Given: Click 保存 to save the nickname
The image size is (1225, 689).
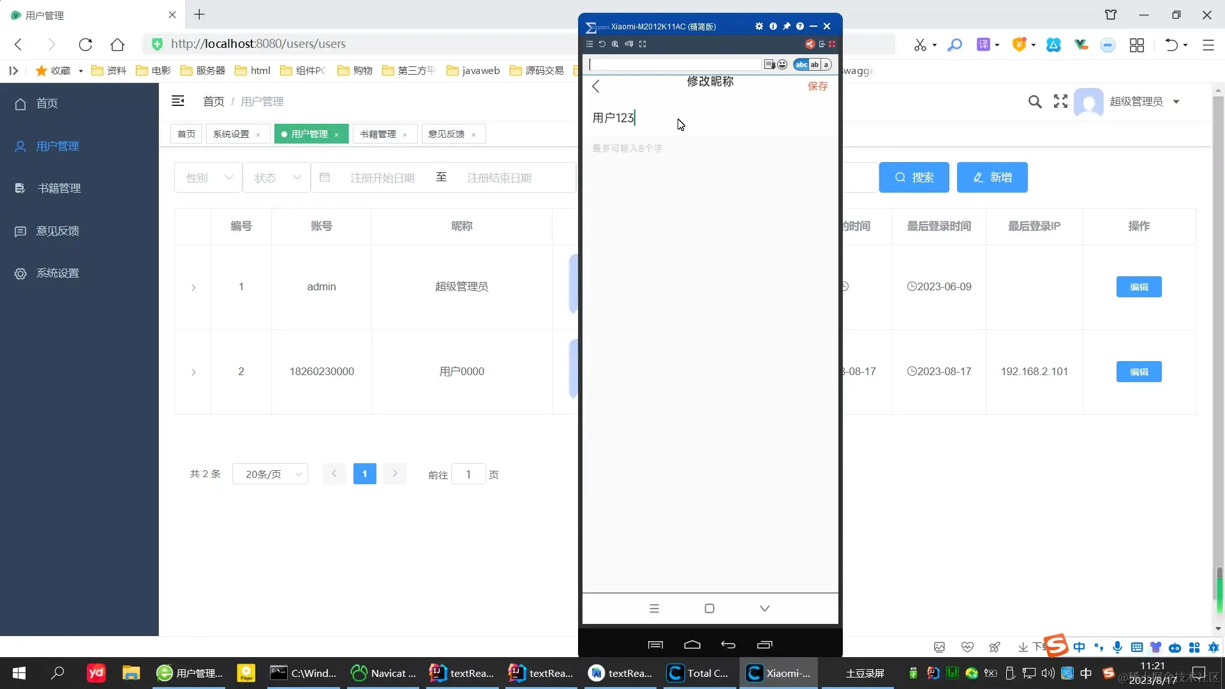Looking at the screenshot, I should pyautogui.click(x=817, y=86).
